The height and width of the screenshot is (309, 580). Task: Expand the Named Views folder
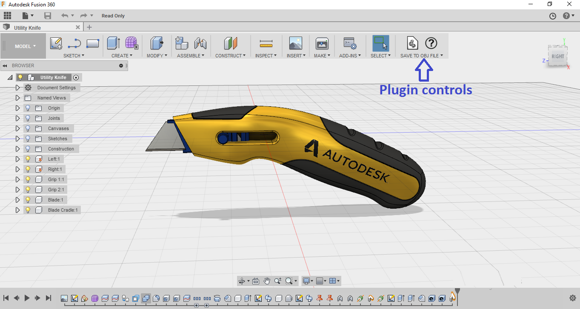(17, 98)
